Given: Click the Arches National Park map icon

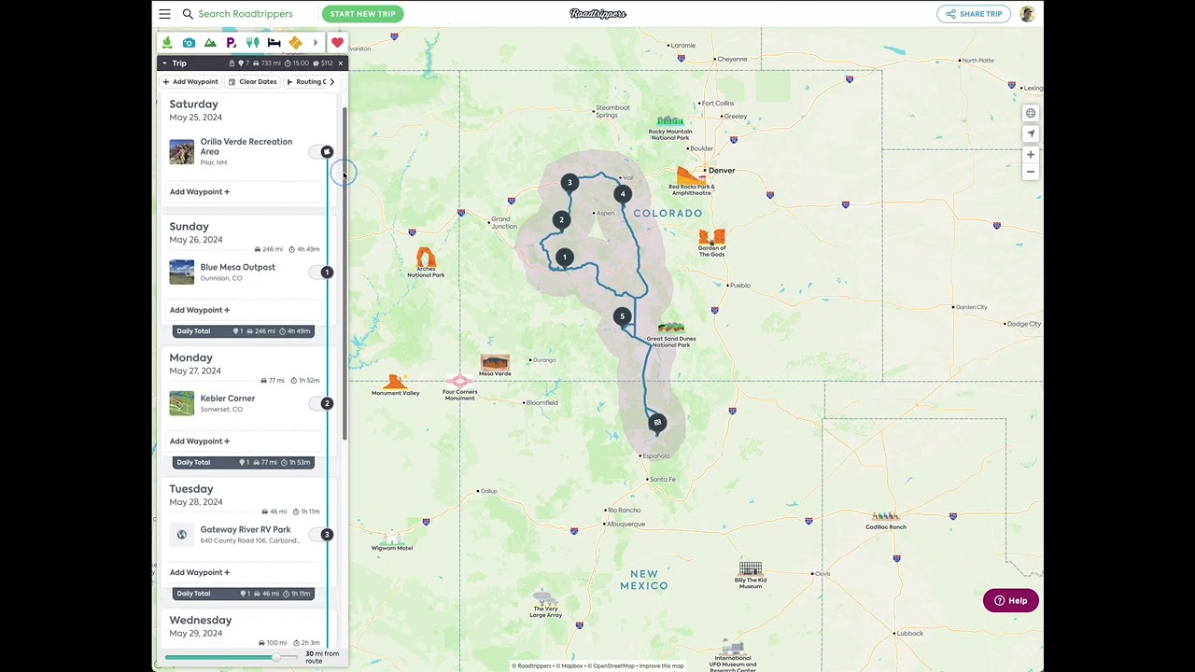Looking at the screenshot, I should pyautogui.click(x=426, y=259).
